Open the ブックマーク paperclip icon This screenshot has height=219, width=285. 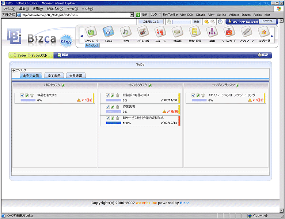coord(247,32)
